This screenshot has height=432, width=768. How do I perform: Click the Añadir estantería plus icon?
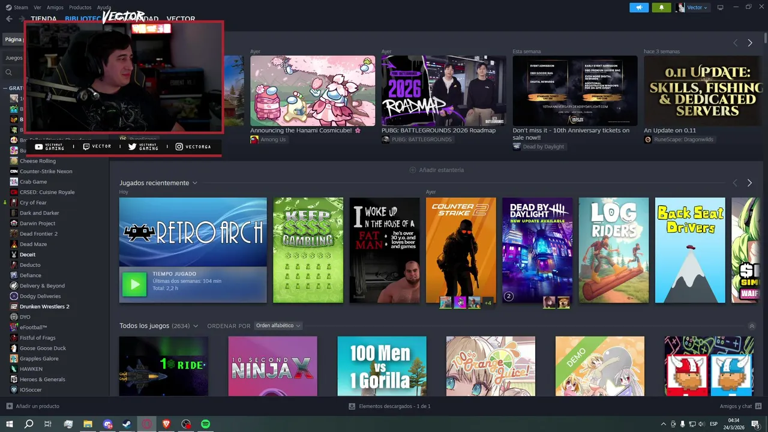413,170
